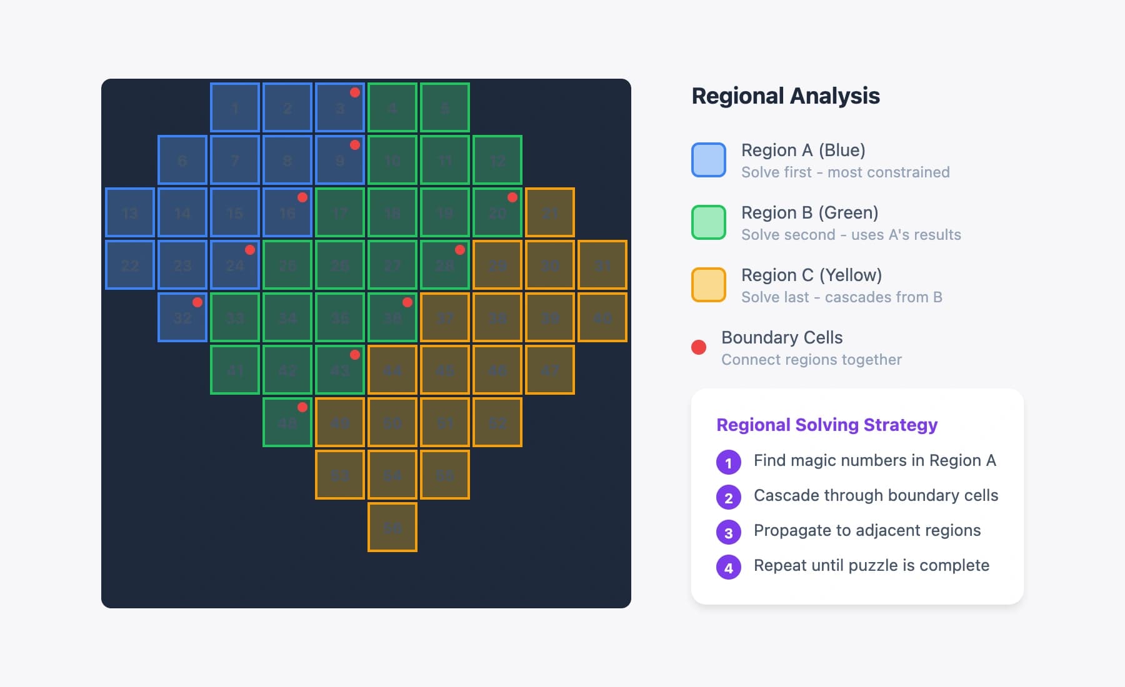
Task: Click the red Boundary Cells legend dot
Action: [699, 347]
